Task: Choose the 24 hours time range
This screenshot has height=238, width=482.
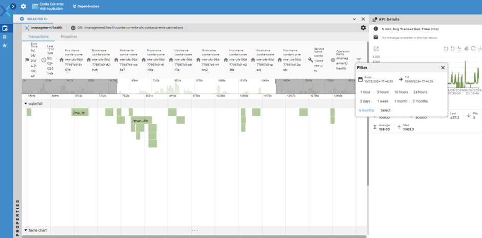Action: [x=420, y=92]
